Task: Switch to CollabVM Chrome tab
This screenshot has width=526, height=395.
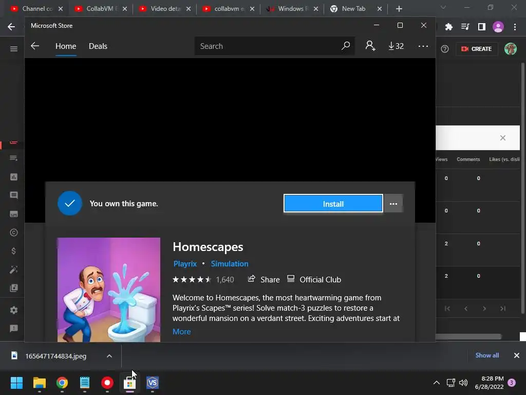Action: [x=101, y=9]
